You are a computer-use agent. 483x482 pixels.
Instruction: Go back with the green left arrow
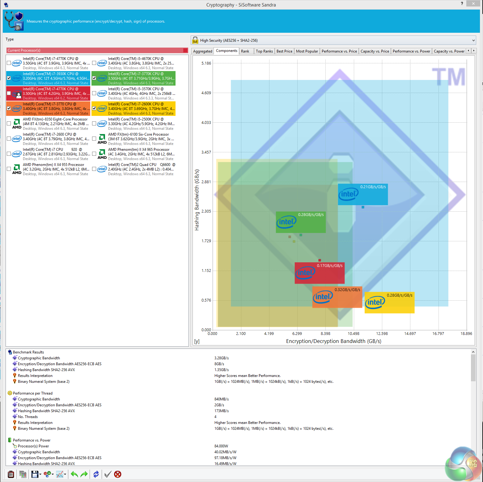74,474
